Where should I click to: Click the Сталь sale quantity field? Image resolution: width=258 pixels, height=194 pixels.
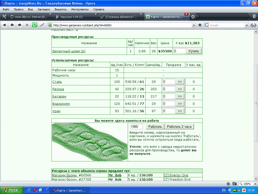[169, 82]
